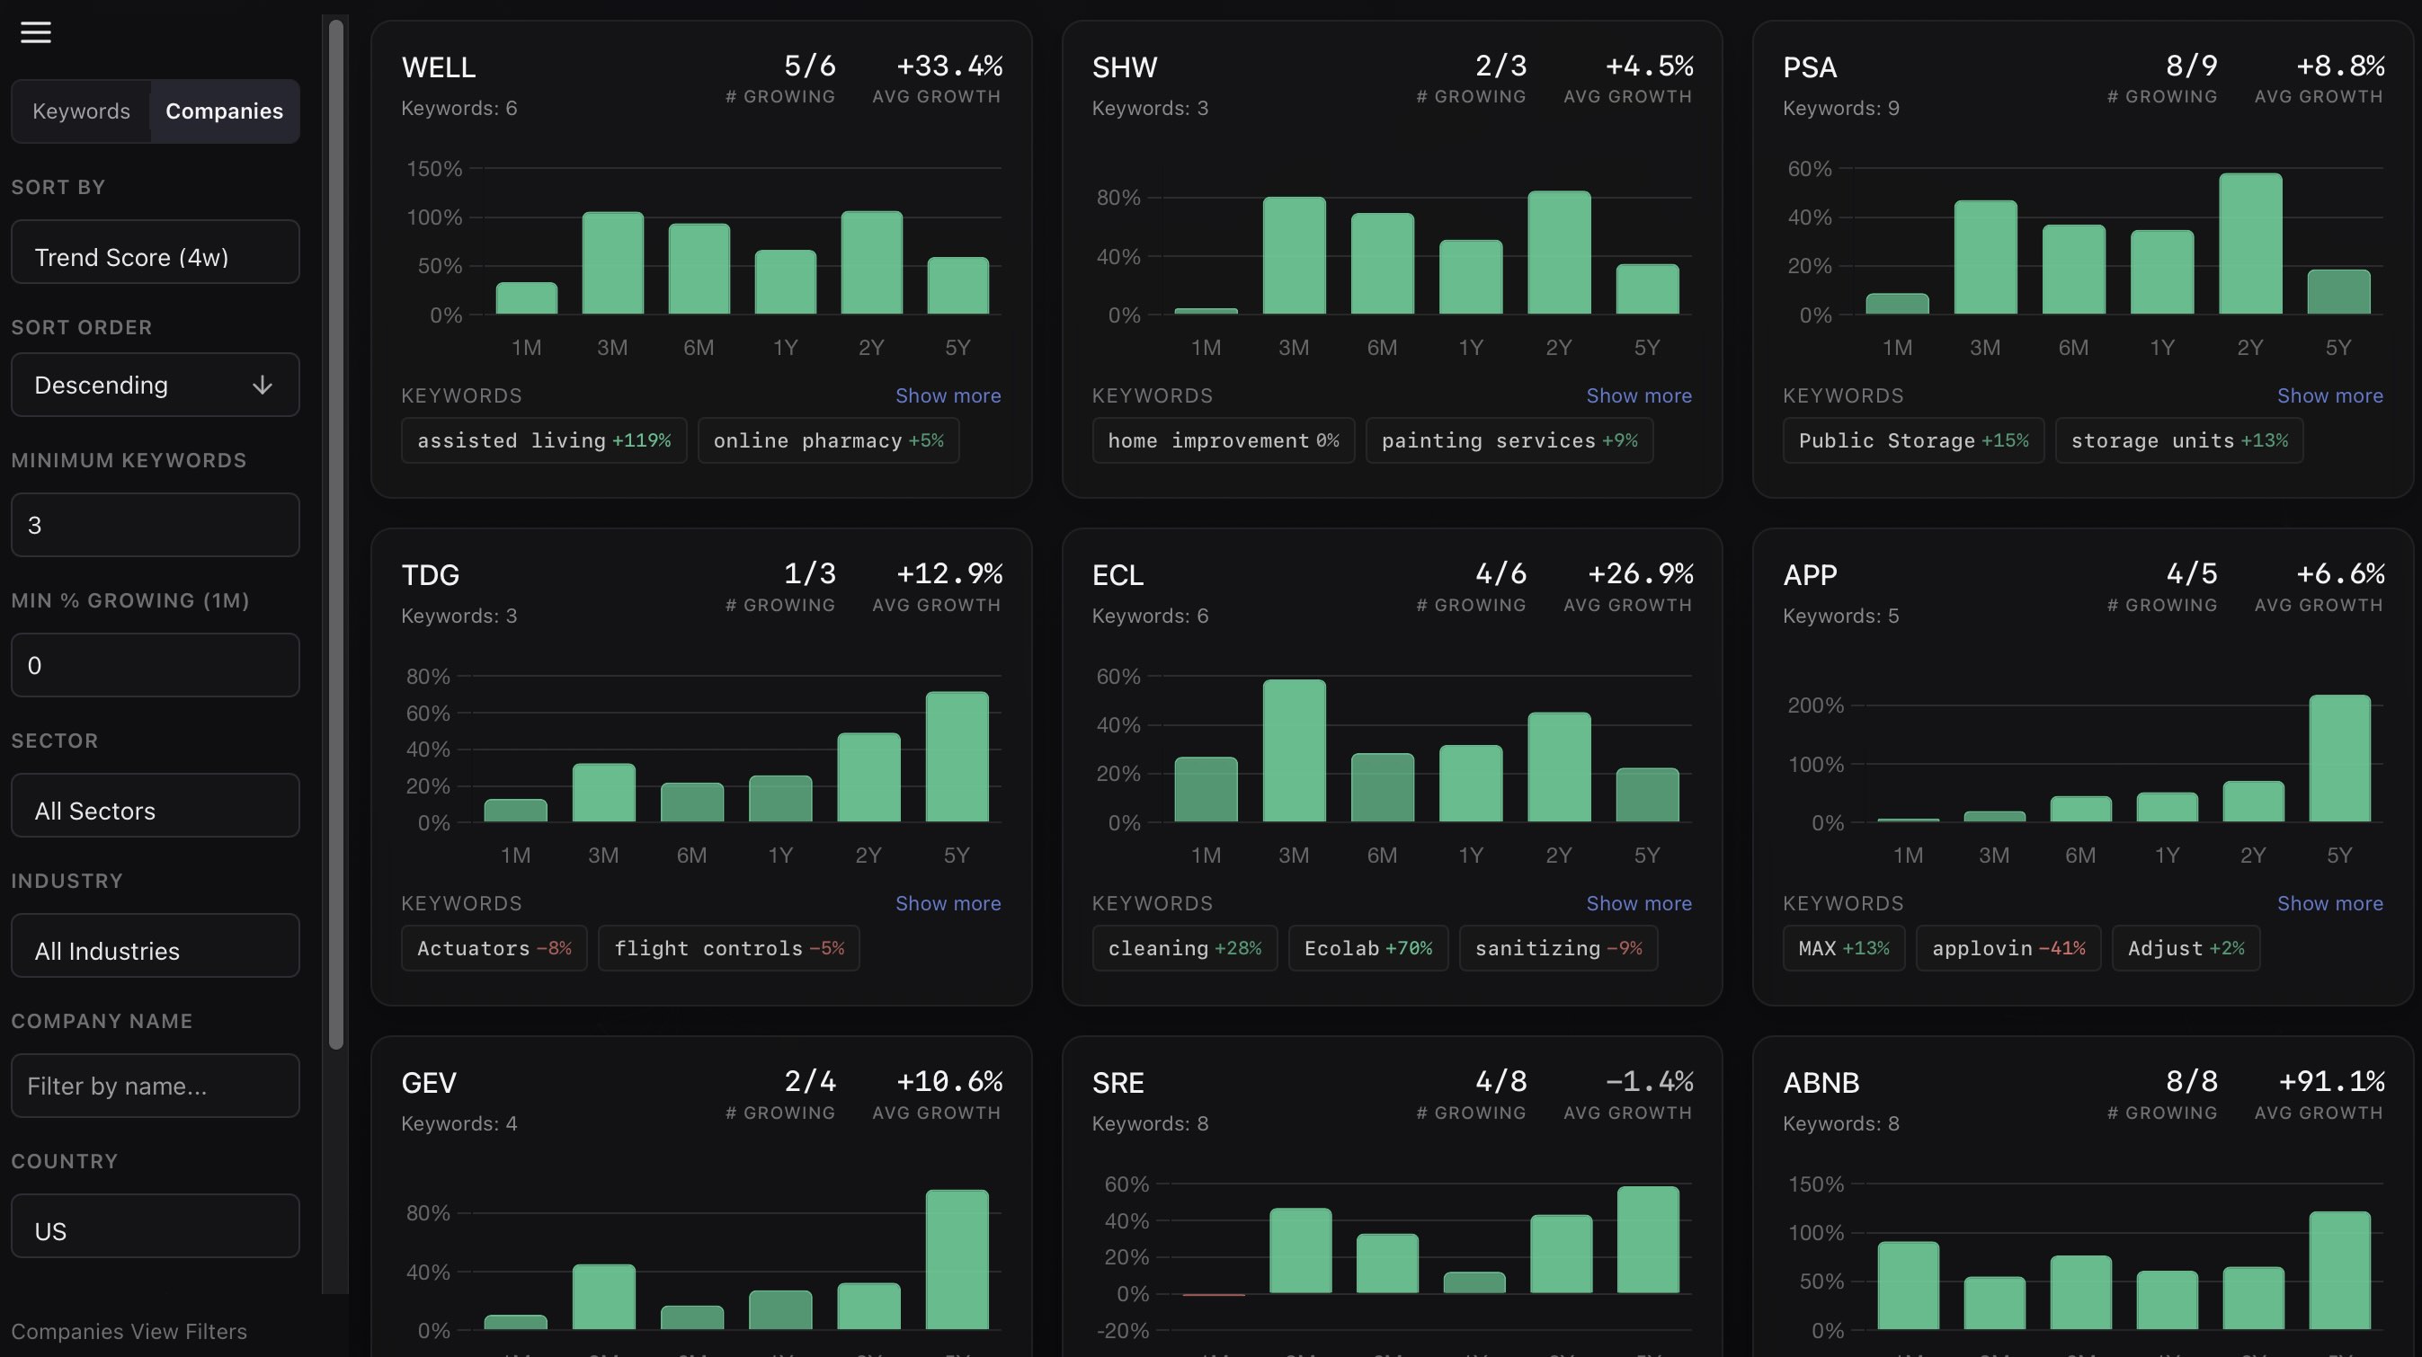Click the 2/4 growing count on GEV
Viewport: 2422px width, 1357px height.
809,1081
